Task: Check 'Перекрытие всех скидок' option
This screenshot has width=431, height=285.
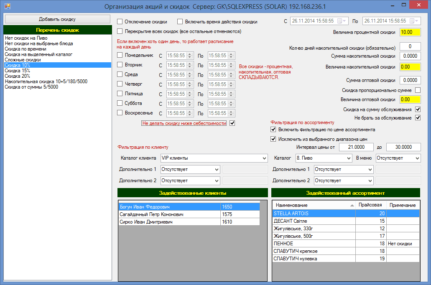Action: point(120,31)
